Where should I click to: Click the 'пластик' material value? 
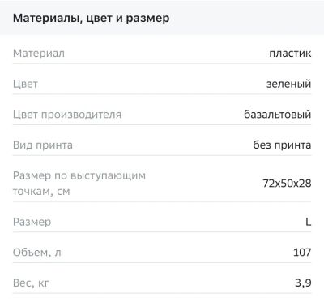tap(290, 54)
